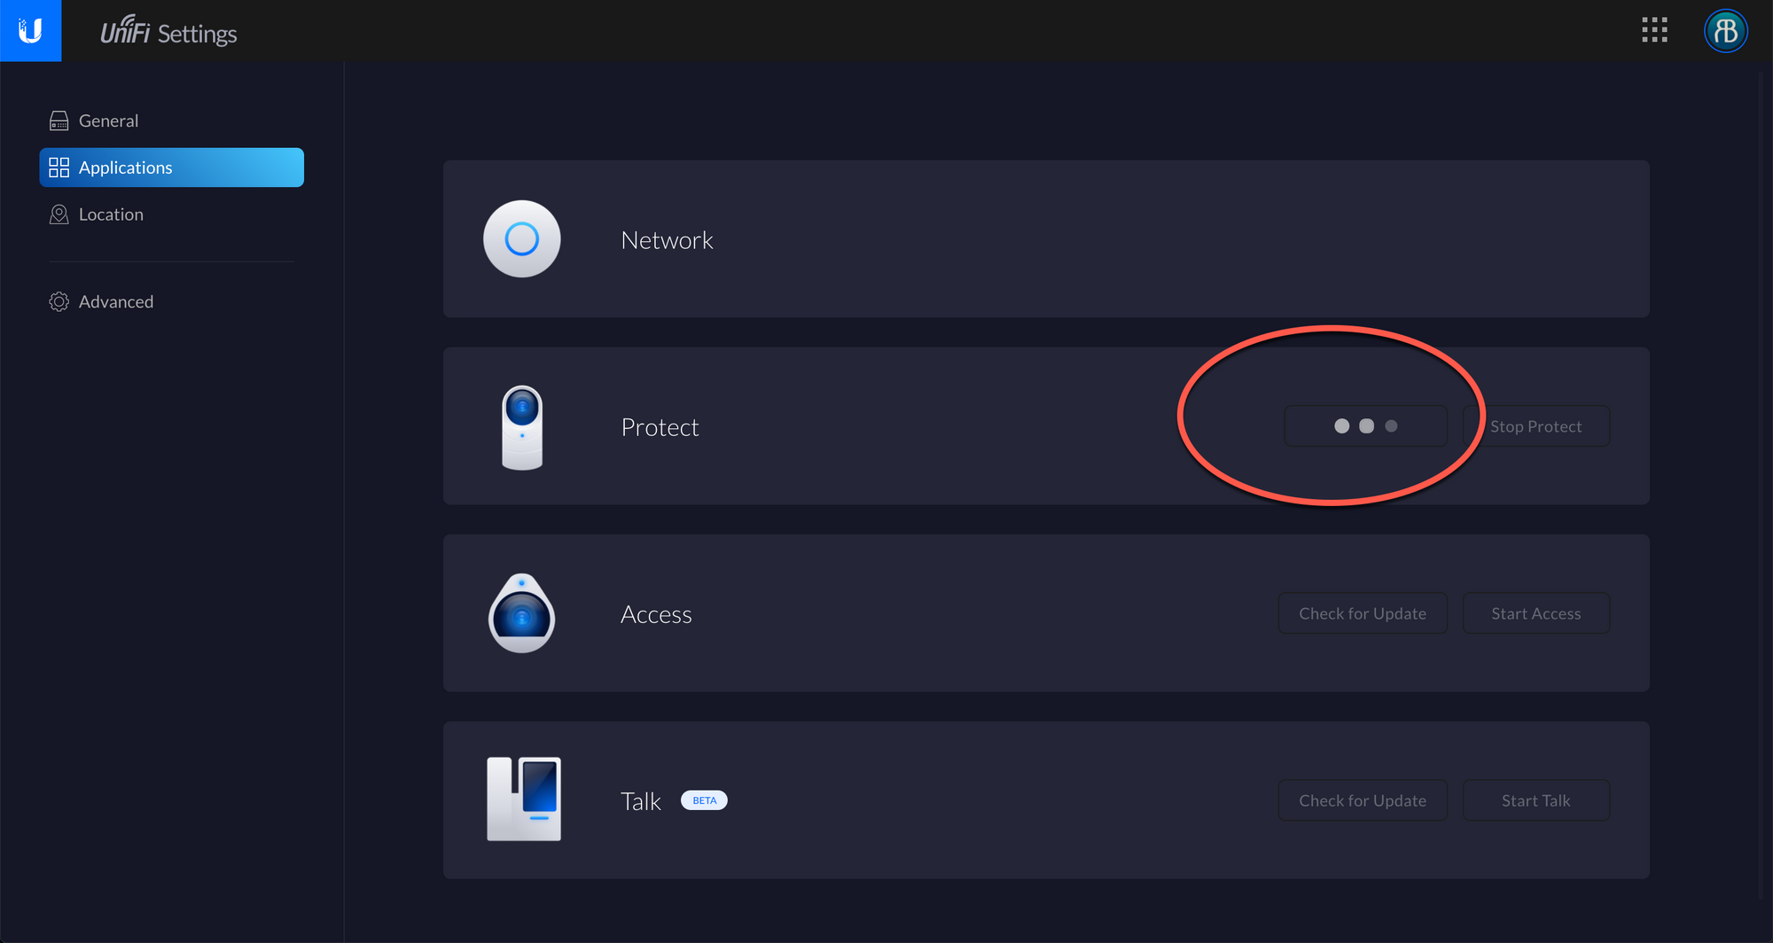This screenshot has width=1773, height=943.
Task: Select the Network application title
Action: [667, 240]
